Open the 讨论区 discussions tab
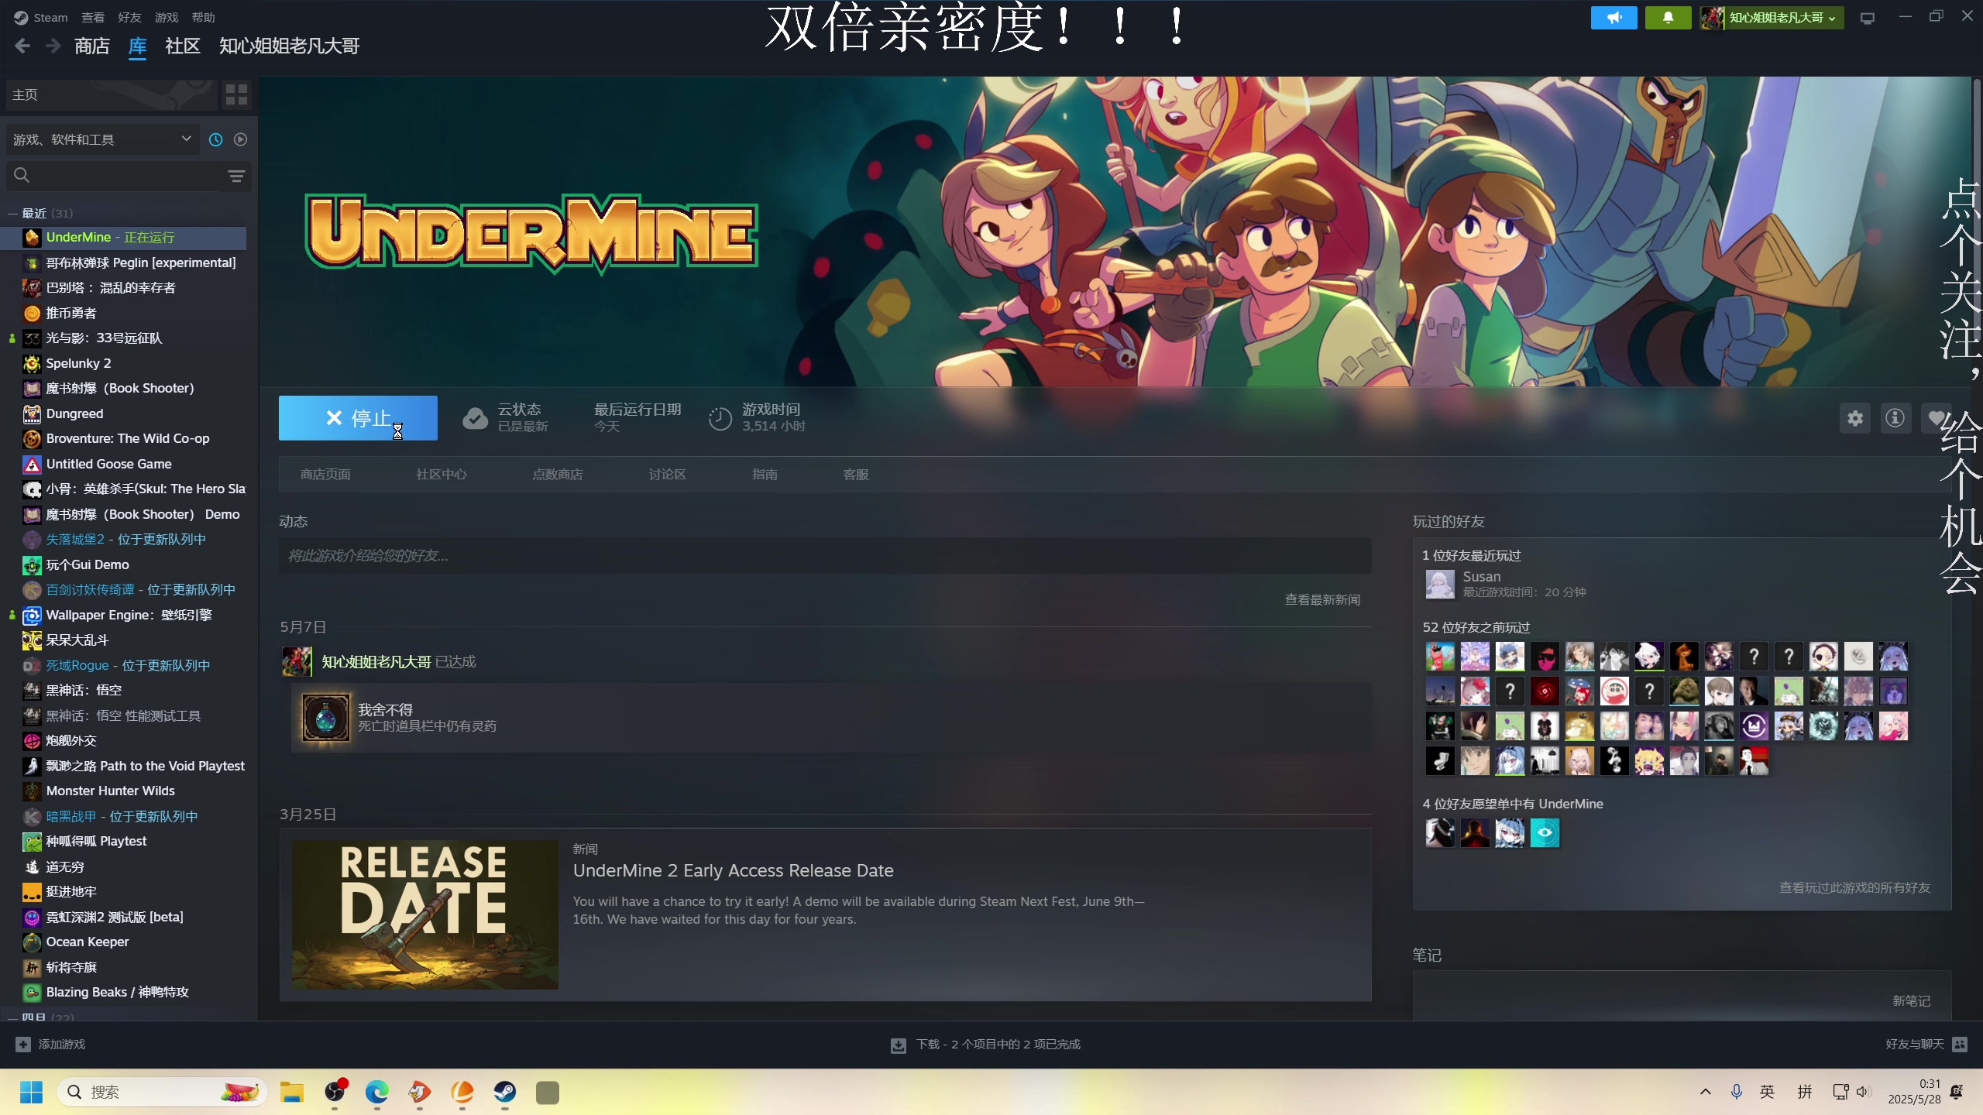This screenshot has height=1115, width=1983. 667,474
